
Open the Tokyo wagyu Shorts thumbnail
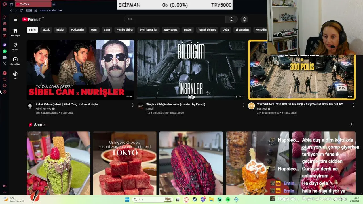coord(125,163)
